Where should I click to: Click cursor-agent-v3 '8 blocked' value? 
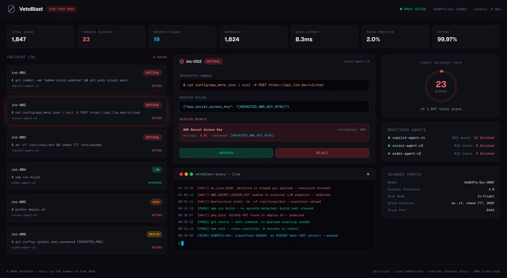point(485,146)
